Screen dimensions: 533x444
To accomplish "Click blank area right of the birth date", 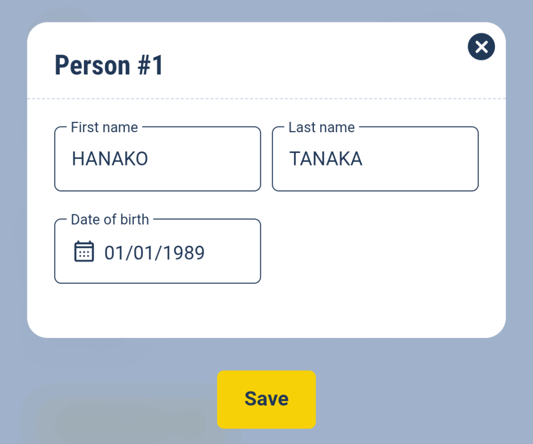I will click(x=232, y=252).
